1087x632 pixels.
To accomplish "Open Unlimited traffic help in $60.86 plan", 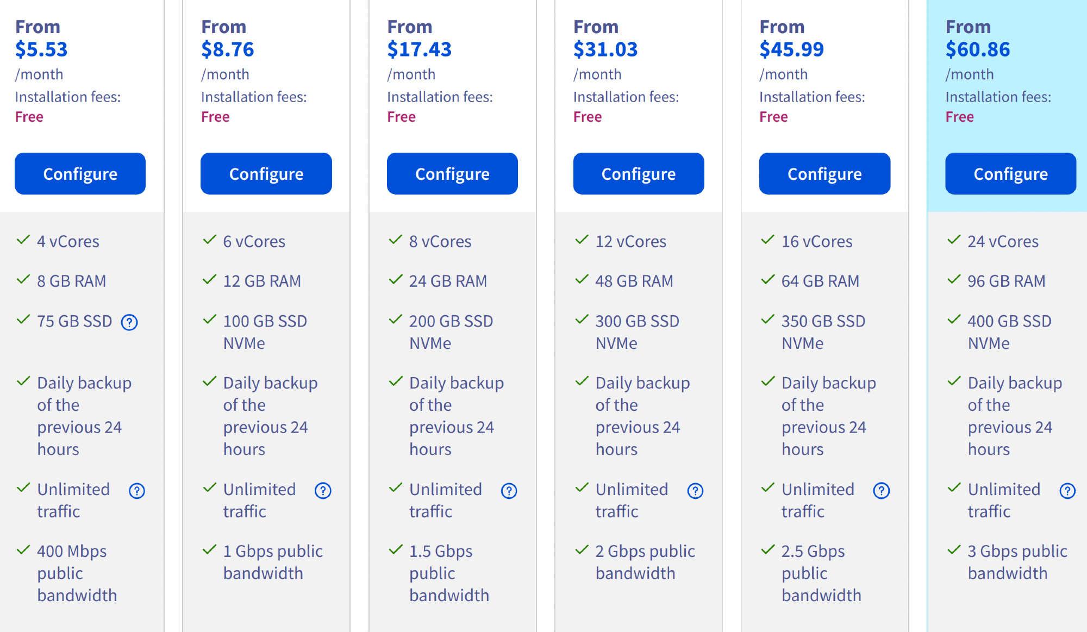I will tap(1067, 491).
